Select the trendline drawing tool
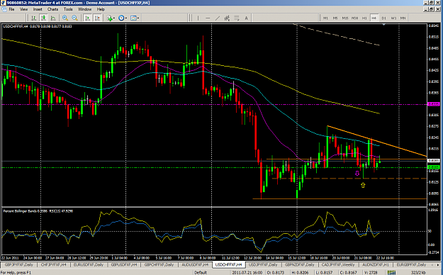443x275 pixels. tap(218, 18)
